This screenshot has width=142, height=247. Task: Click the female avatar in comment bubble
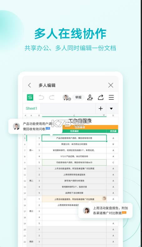86,210
